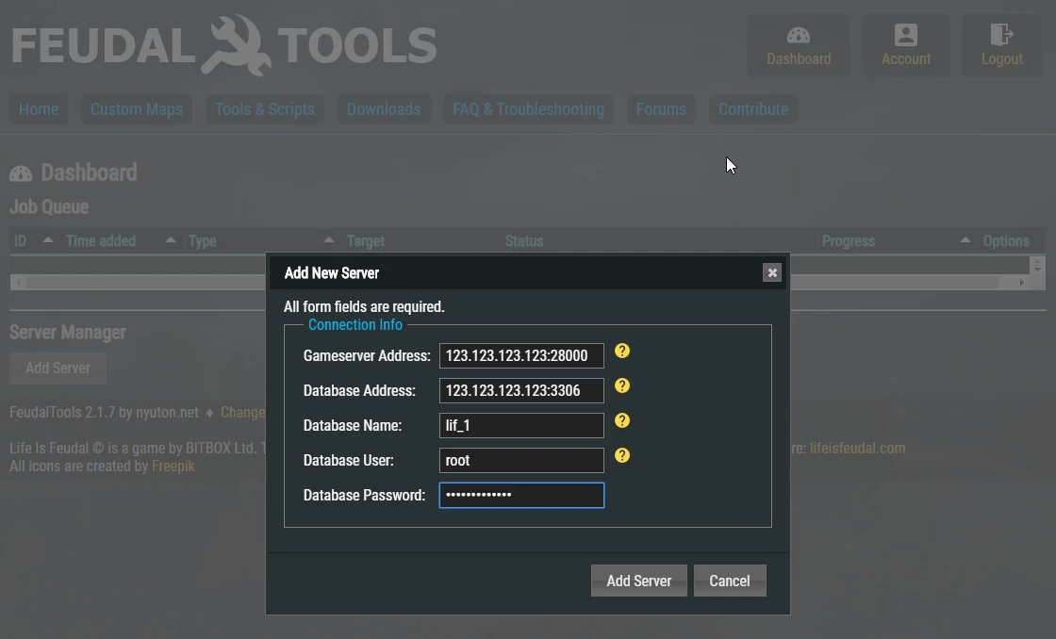Viewport: 1056px width, 639px height.
Task: Click into the Database Address field
Action: pos(521,390)
